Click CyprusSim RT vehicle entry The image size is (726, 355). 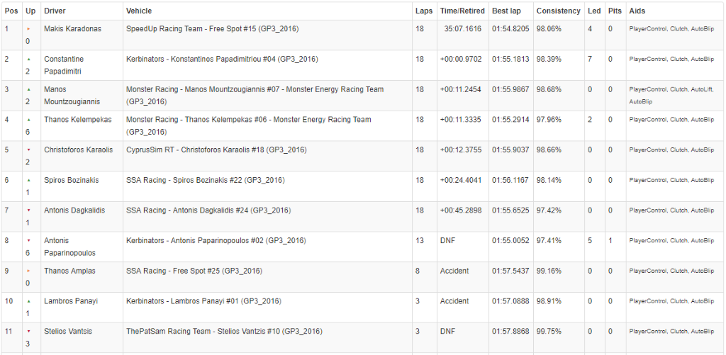click(216, 150)
